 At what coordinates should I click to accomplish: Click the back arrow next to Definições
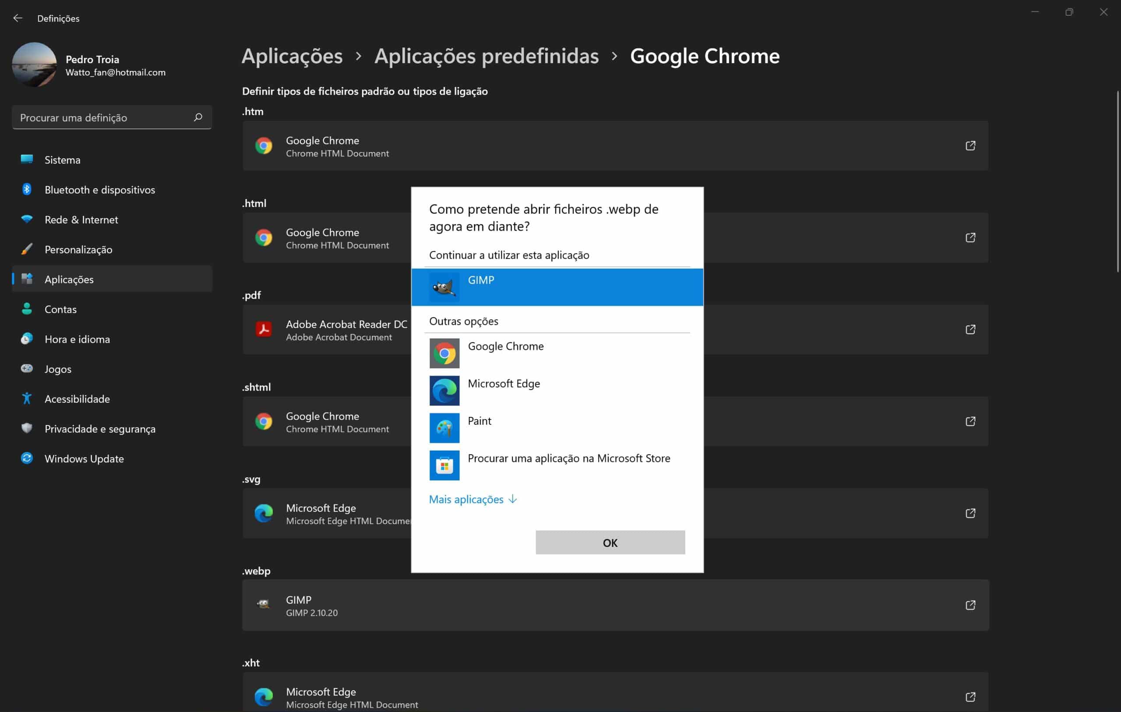18,18
